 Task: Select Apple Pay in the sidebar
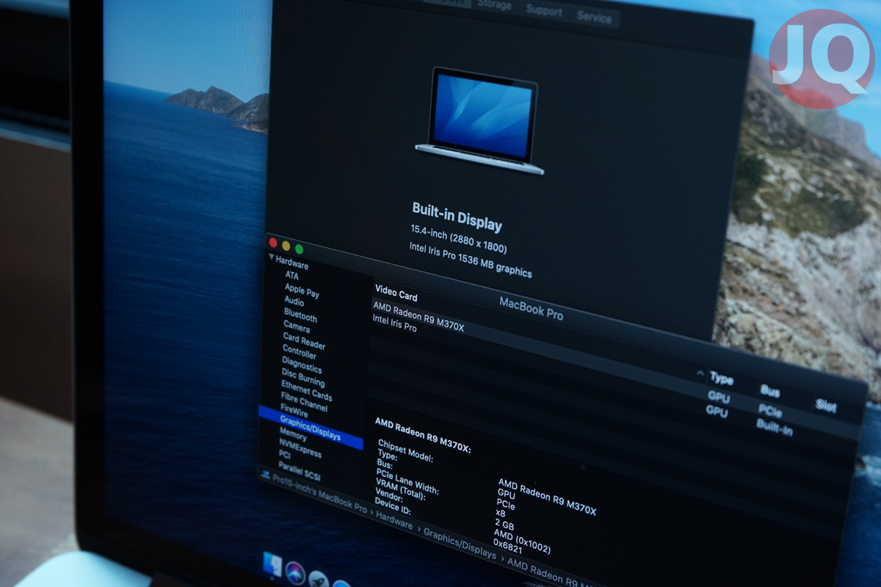pyautogui.click(x=302, y=291)
